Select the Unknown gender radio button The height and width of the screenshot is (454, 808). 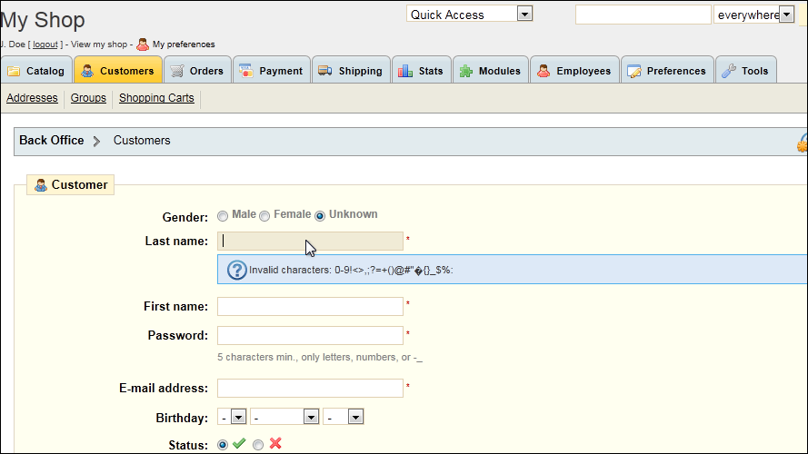[320, 216]
